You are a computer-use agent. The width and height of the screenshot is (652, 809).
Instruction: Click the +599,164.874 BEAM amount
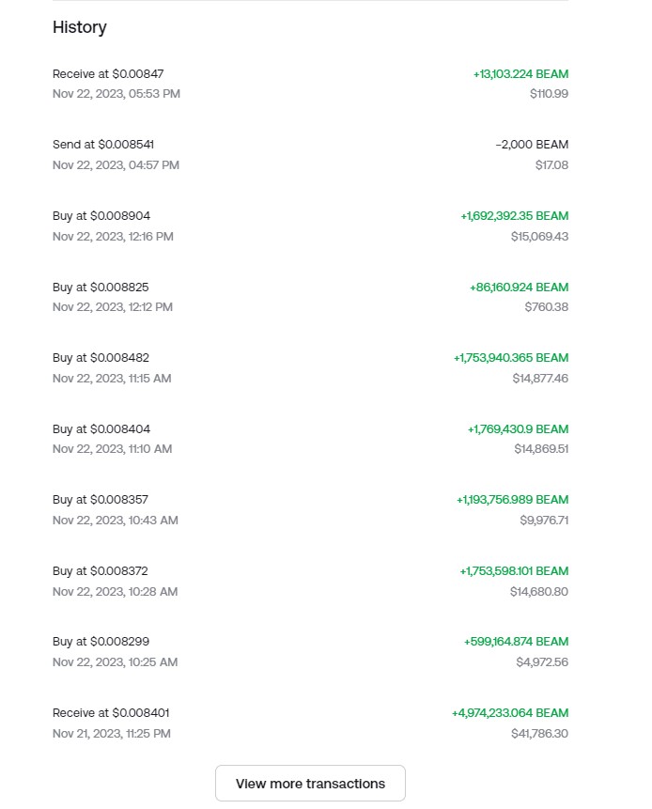point(516,642)
